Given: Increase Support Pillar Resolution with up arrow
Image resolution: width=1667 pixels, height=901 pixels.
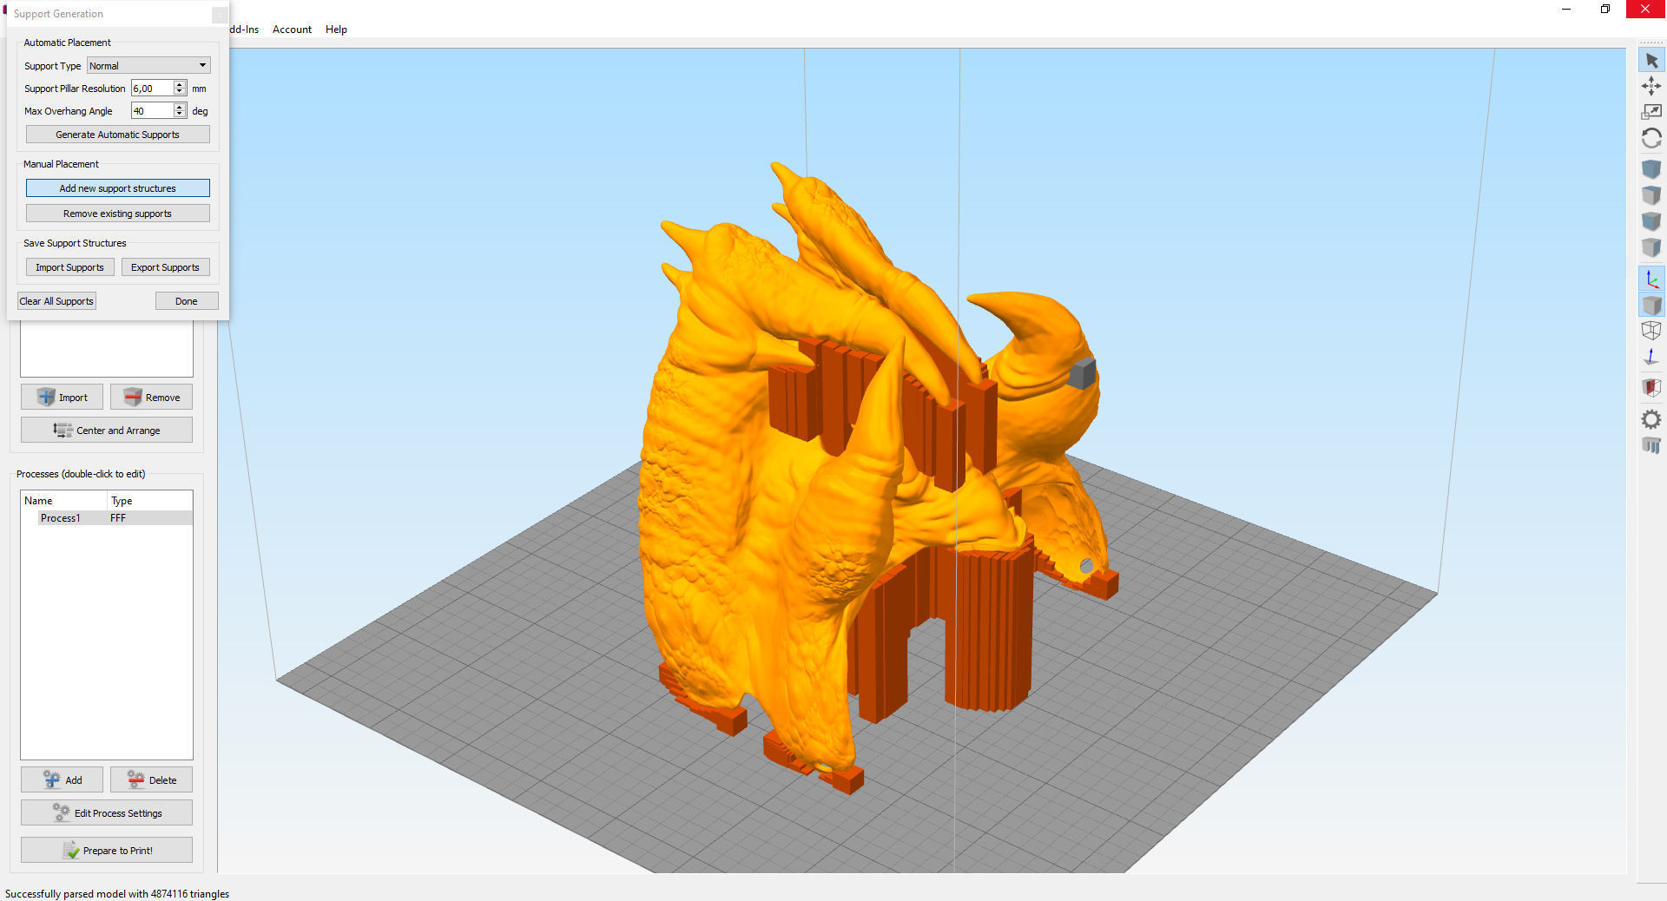Looking at the screenshot, I should point(180,84).
